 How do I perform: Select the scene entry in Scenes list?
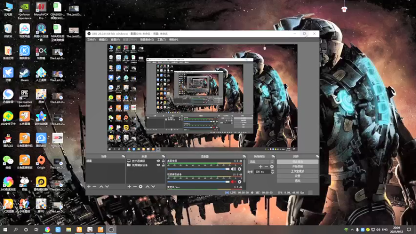pos(106,161)
